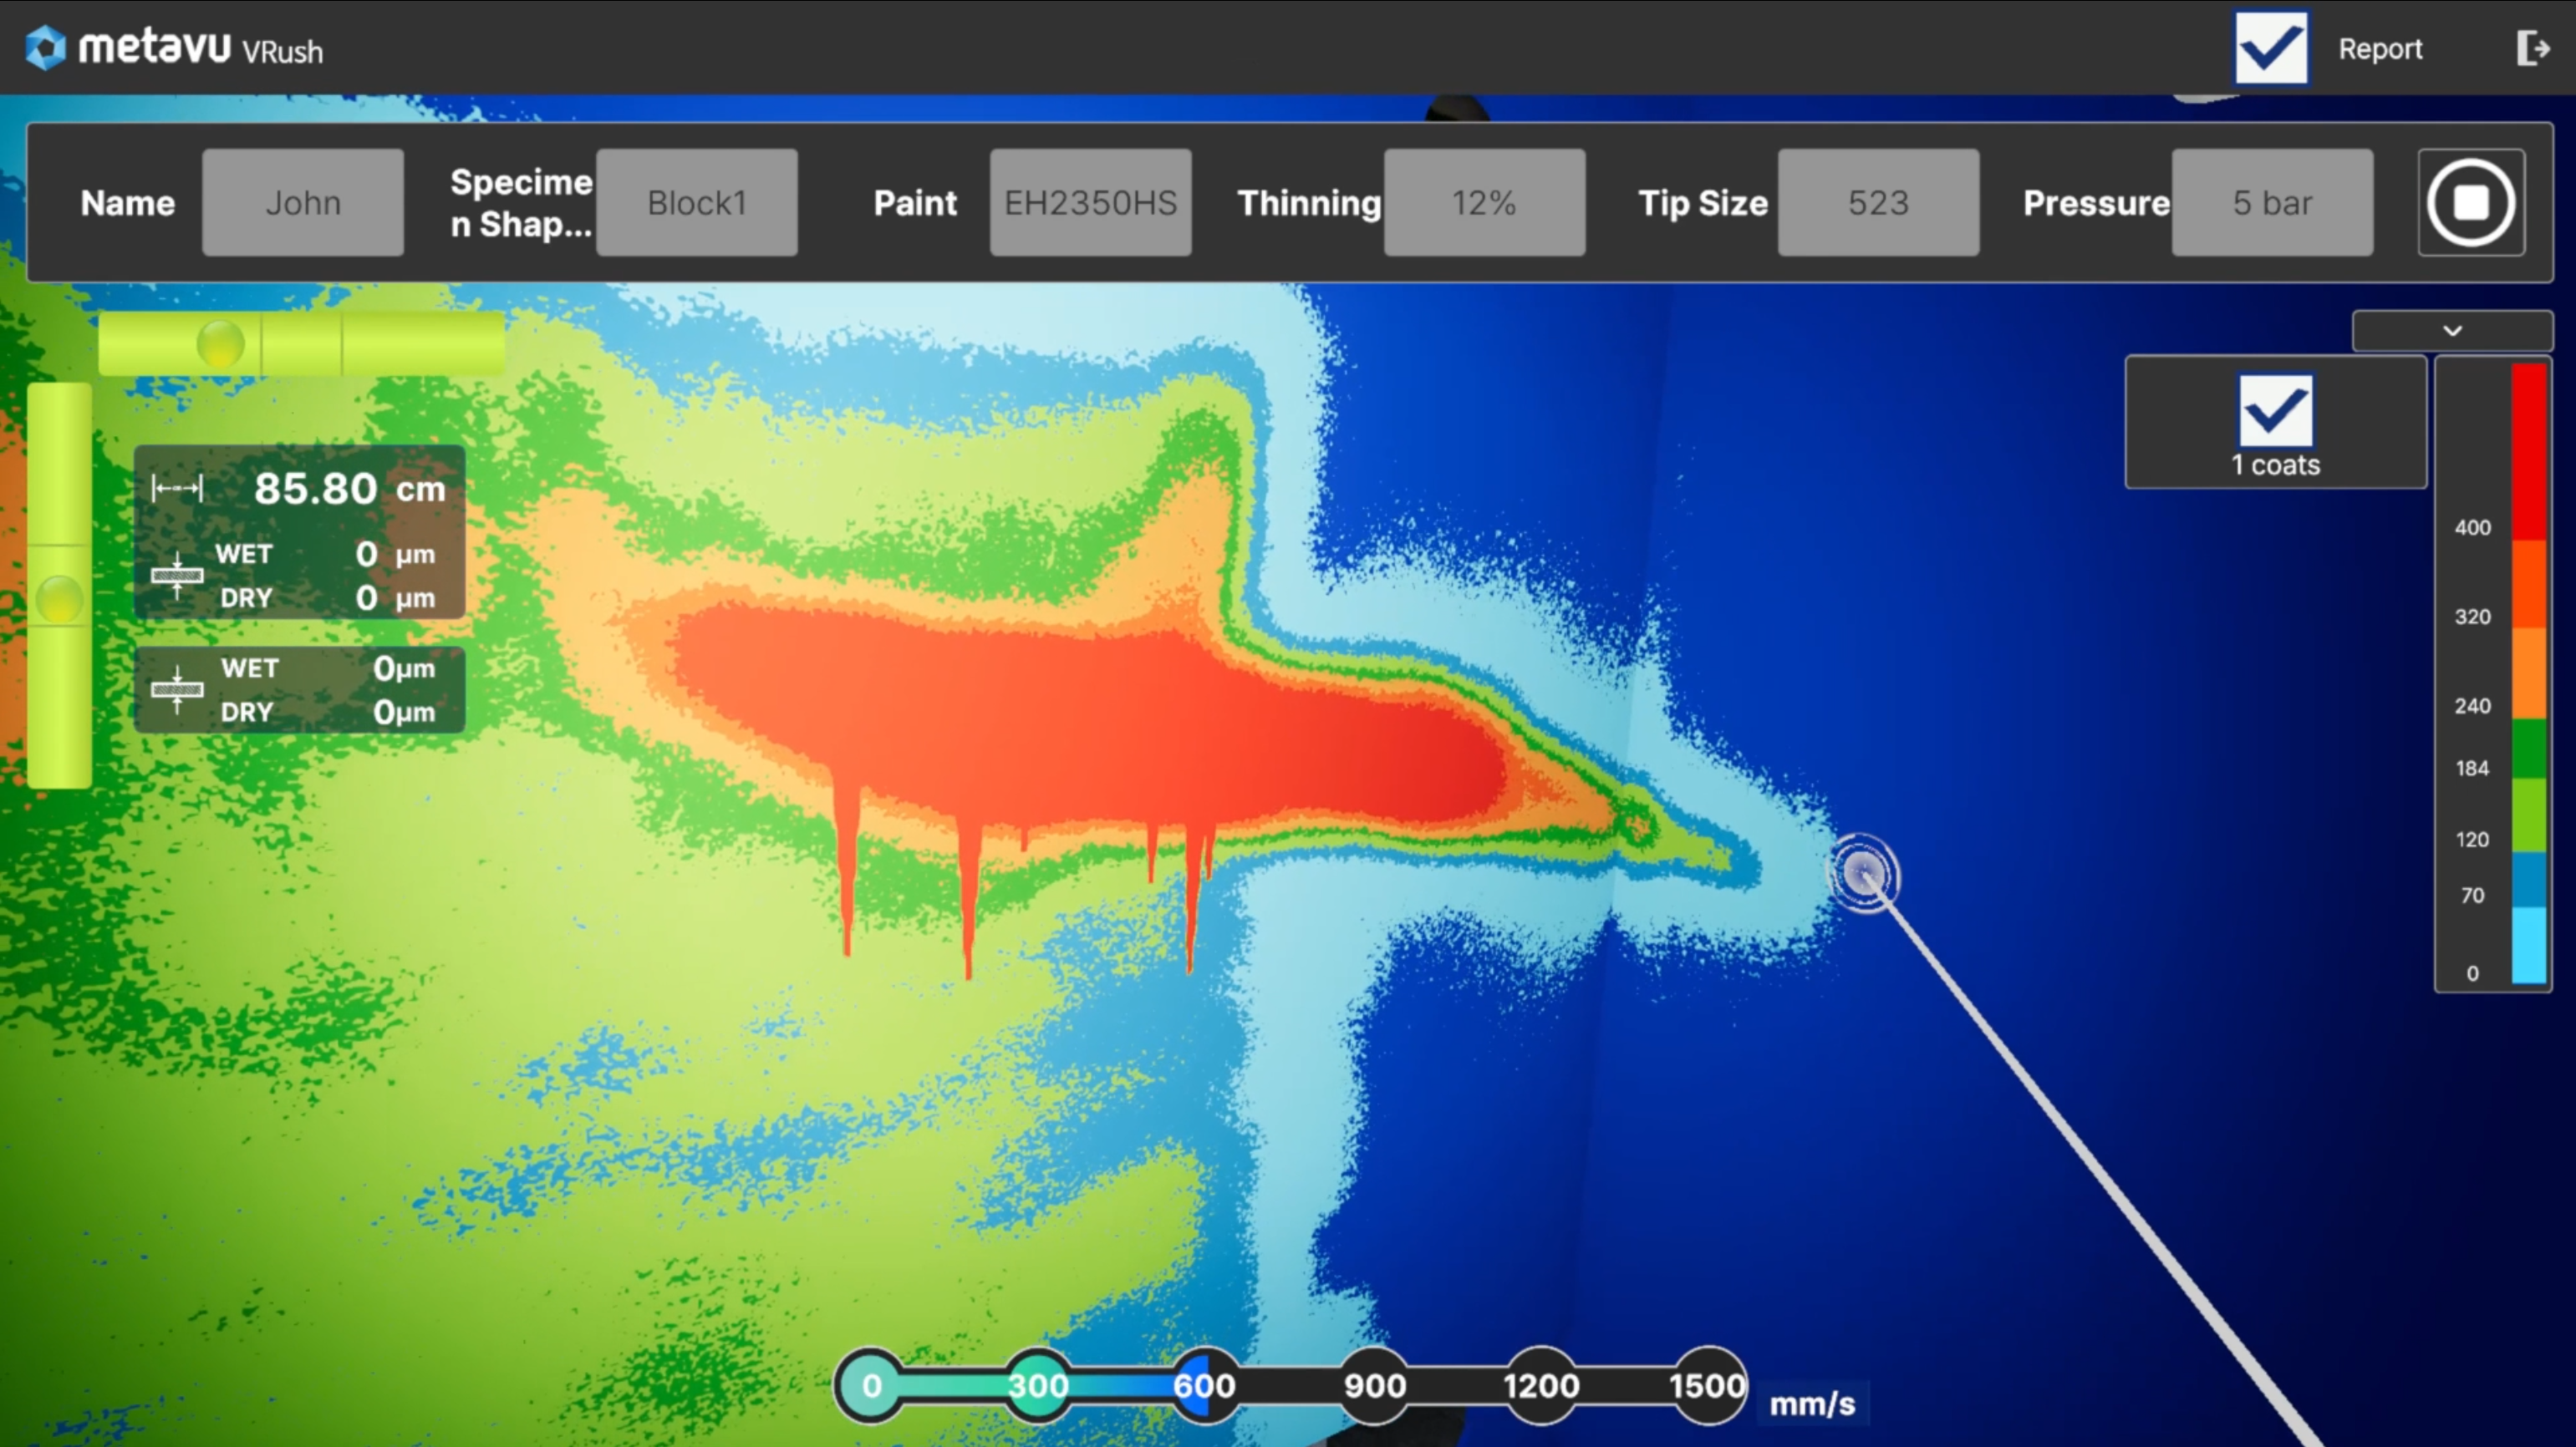The height and width of the screenshot is (1447, 2576).
Task: Click the metavu logo icon
Action: 45,48
